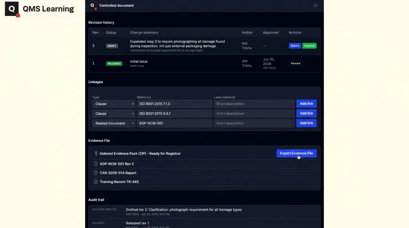The height and width of the screenshot is (228, 409).
Task: Restore revision 1
Action: point(295,63)
